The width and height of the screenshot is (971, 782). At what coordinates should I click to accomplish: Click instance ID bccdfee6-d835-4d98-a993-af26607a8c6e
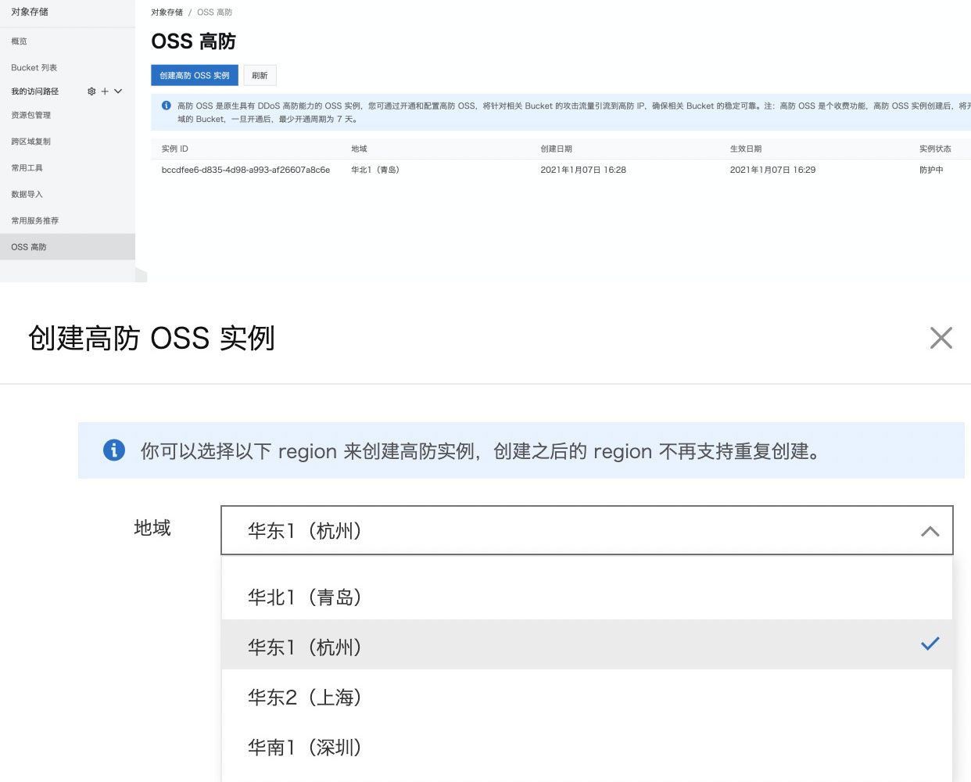[245, 170]
